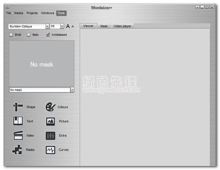220x170 pixels.
Task: Click the font name field Burklein-Oblique
Action: (27, 26)
